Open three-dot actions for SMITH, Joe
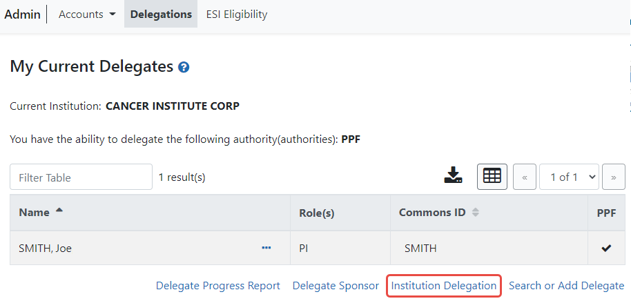This screenshot has height=301, width=631. pos(266,249)
